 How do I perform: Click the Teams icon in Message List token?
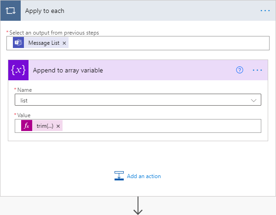coord(18,43)
